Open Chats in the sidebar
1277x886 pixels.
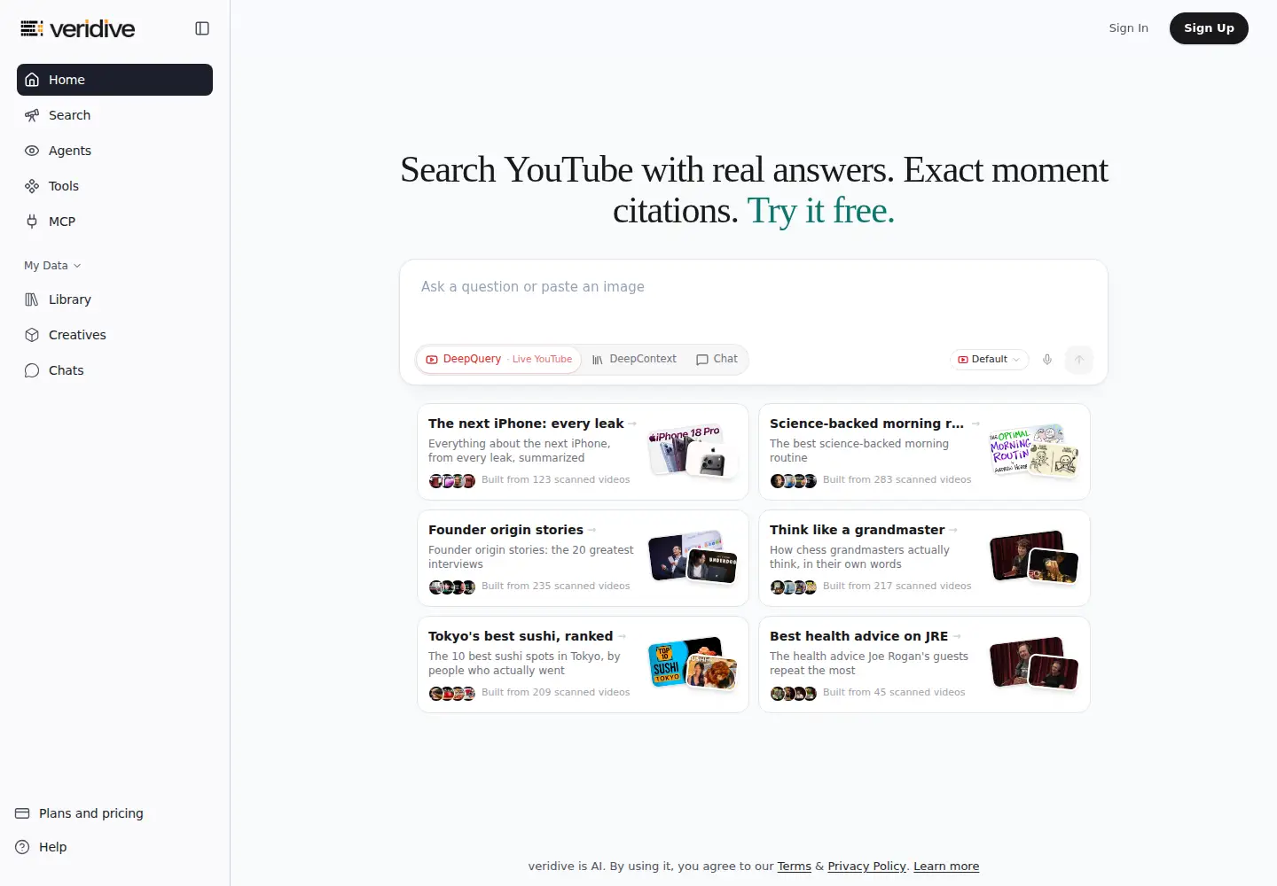tap(114, 370)
